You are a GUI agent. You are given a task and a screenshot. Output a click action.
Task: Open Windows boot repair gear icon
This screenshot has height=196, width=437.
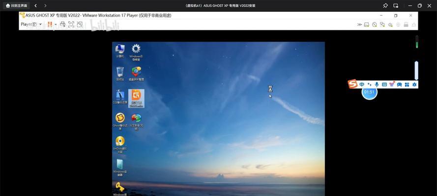click(x=136, y=52)
